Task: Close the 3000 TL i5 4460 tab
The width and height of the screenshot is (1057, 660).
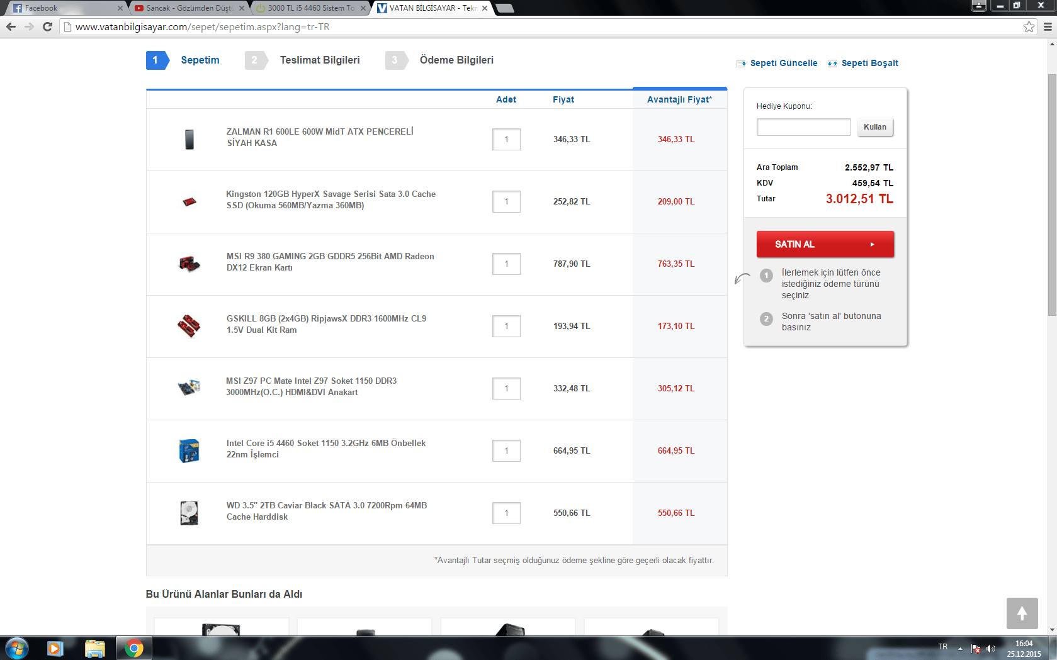Action: pyautogui.click(x=363, y=8)
